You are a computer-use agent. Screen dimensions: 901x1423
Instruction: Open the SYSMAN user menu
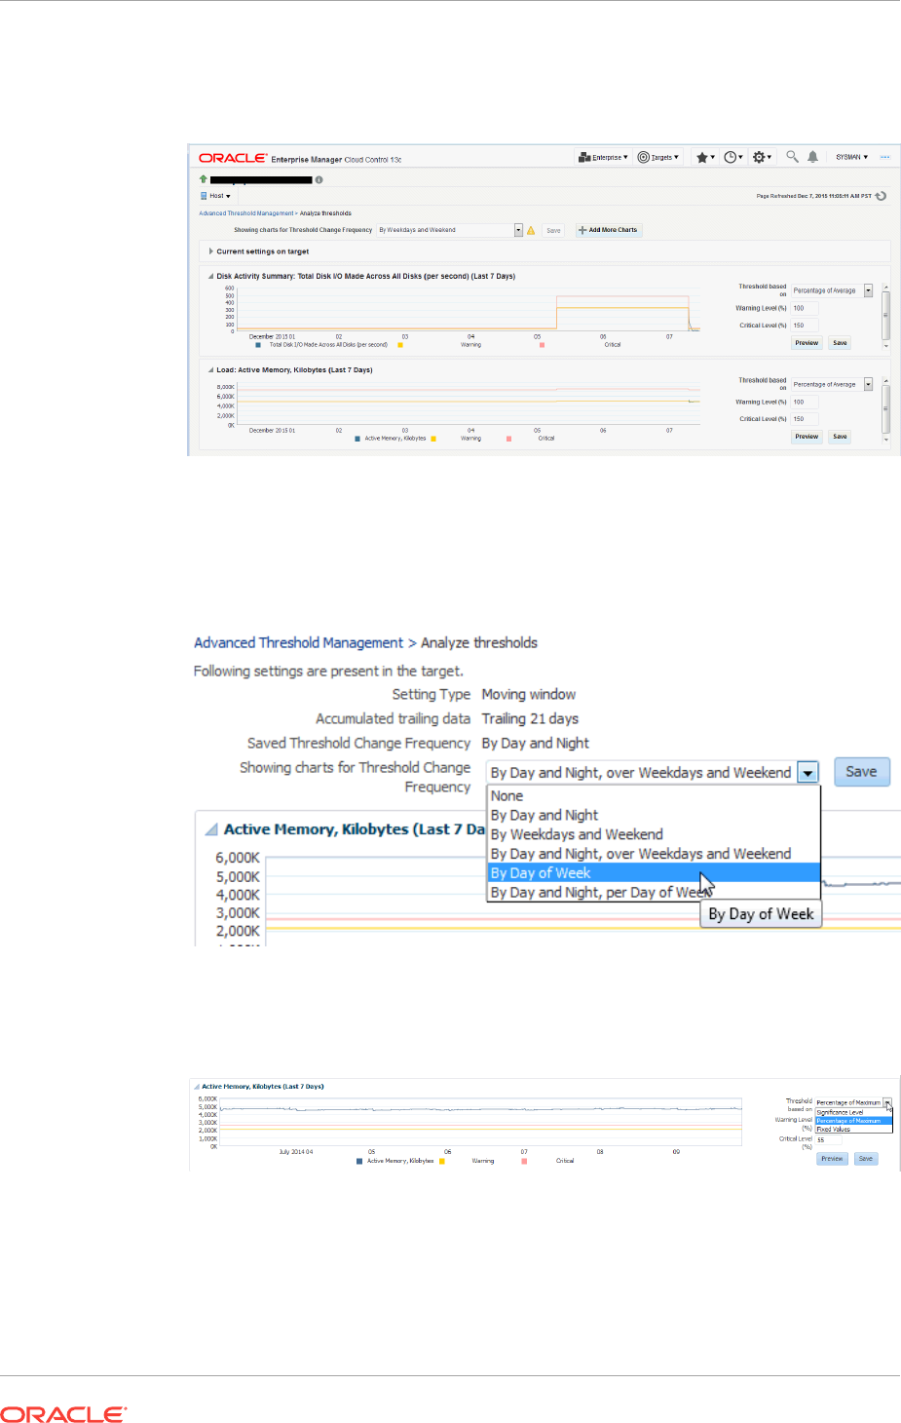(851, 157)
